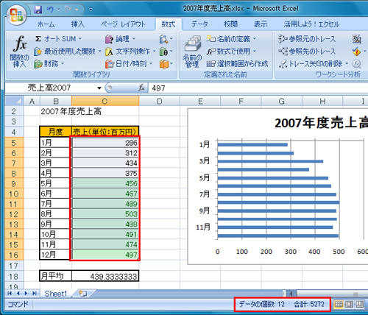
Task: Click the Select All corner button
Action: click(14, 101)
